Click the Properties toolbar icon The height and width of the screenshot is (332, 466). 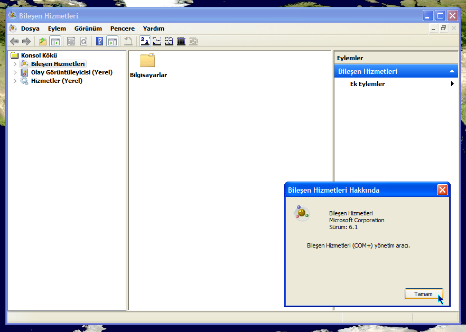pos(71,41)
